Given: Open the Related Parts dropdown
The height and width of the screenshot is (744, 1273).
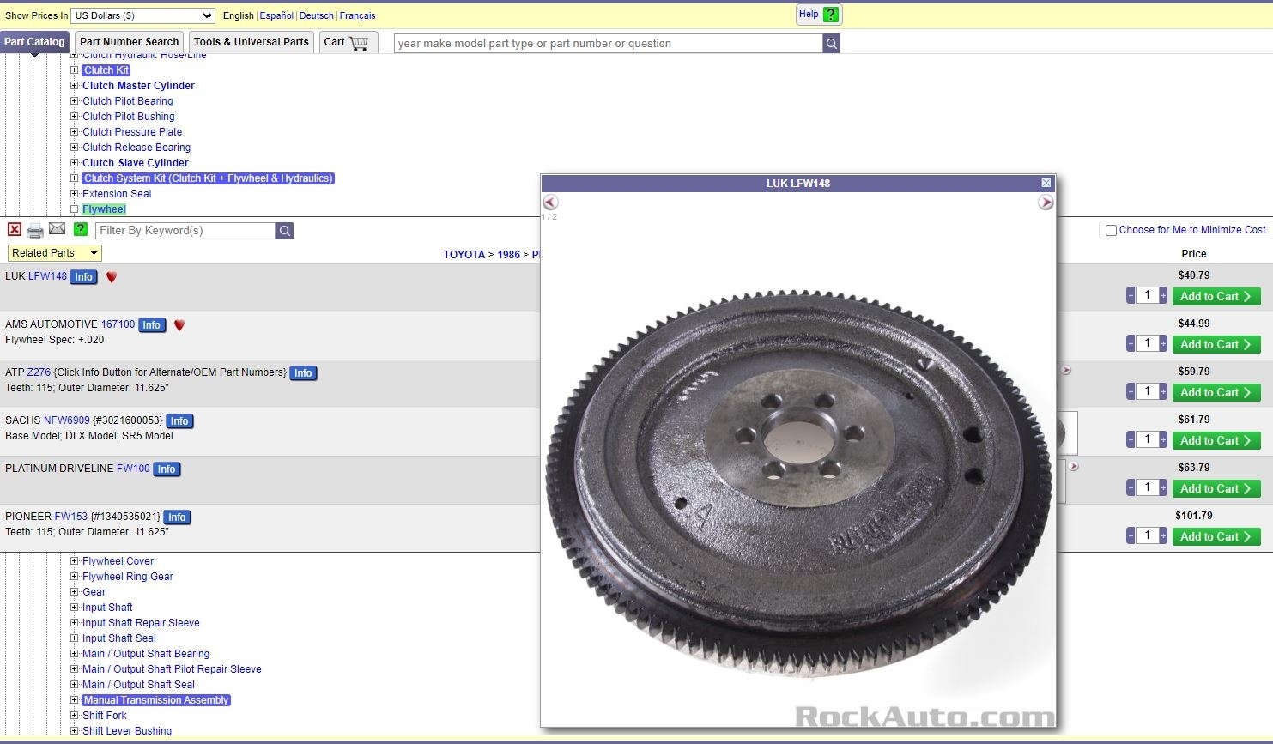Looking at the screenshot, I should [x=55, y=253].
